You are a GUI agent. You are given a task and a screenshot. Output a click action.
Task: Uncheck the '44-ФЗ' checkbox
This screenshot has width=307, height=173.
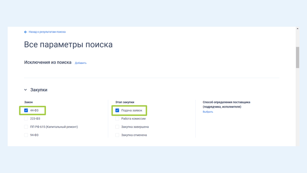26,110
